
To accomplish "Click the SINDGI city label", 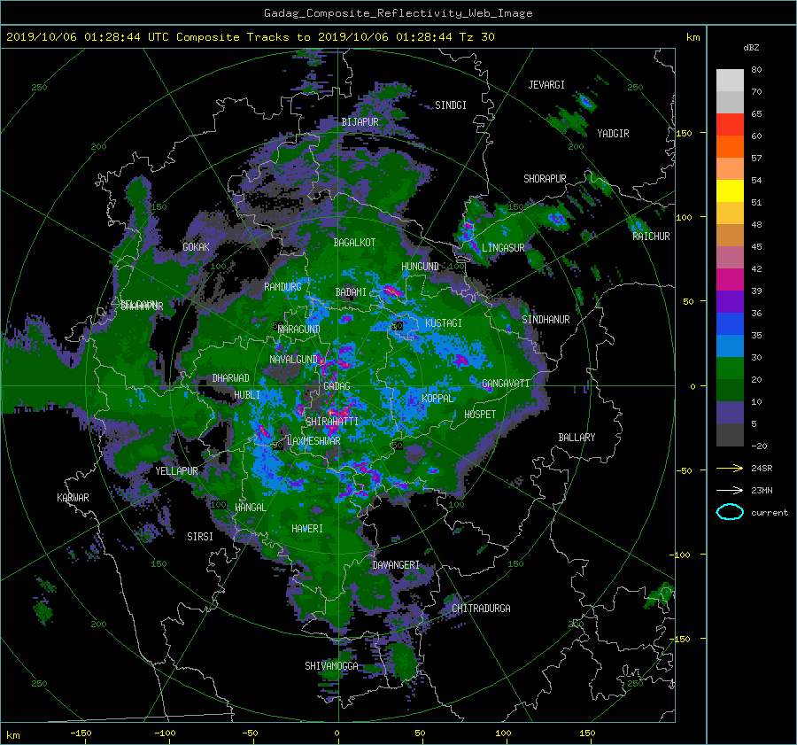I will tap(451, 105).
